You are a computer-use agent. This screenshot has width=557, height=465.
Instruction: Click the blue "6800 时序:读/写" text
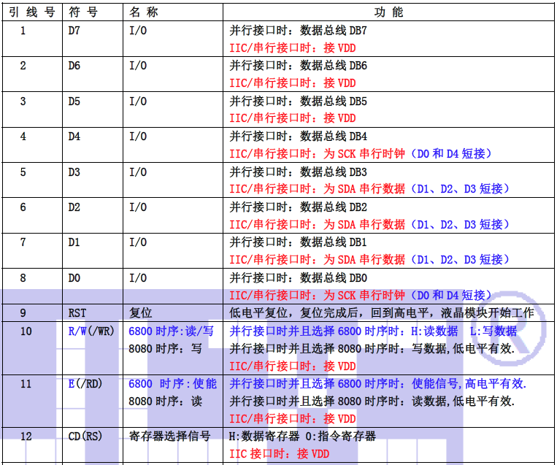pyautogui.click(x=171, y=331)
